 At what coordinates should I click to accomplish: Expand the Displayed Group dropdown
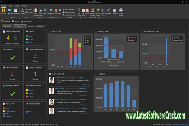click(x=41, y=26)
